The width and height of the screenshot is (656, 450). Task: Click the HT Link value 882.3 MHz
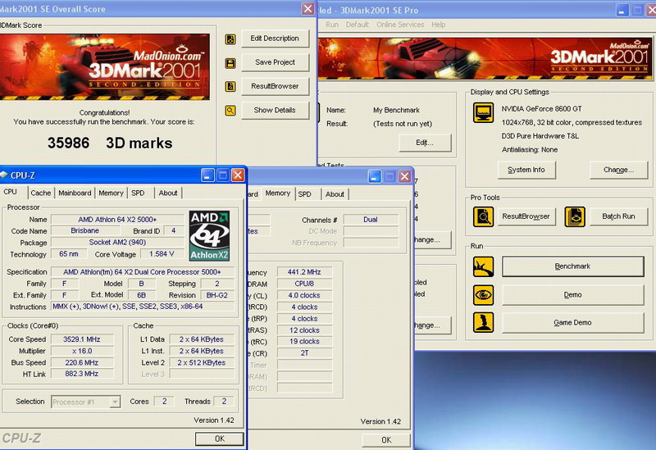click(x=82, y=374)
